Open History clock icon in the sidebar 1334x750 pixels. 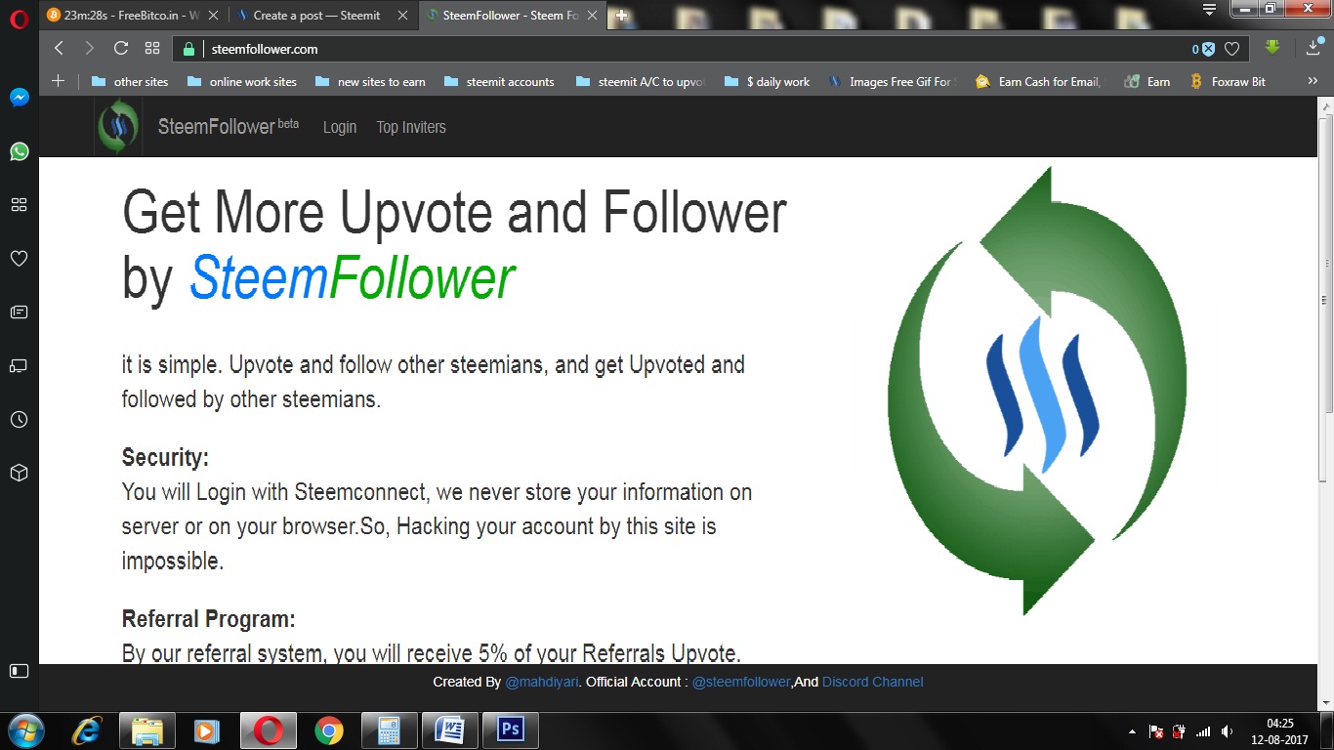(19, 420)
